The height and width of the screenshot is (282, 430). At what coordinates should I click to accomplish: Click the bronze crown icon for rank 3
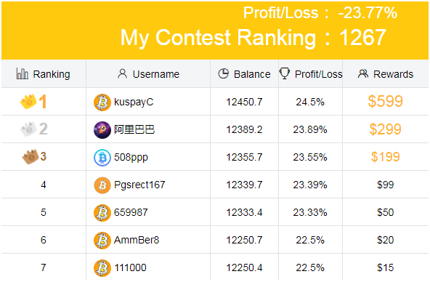pos(31,157)
